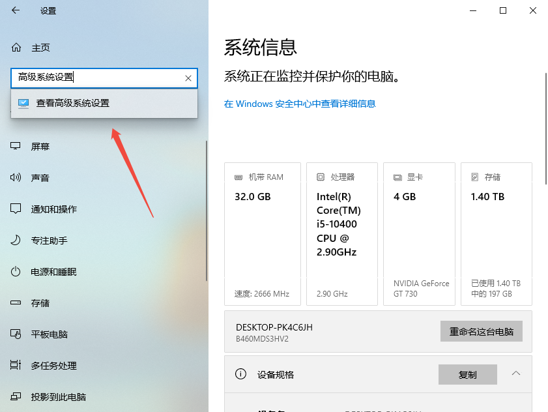Open 屏幕 display settings icon
Image resolution: width=548 pixels, height=412 pixels.
pyautogui.click(x=16, y=146)
